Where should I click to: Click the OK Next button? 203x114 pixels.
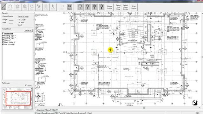tap(62, 7)
